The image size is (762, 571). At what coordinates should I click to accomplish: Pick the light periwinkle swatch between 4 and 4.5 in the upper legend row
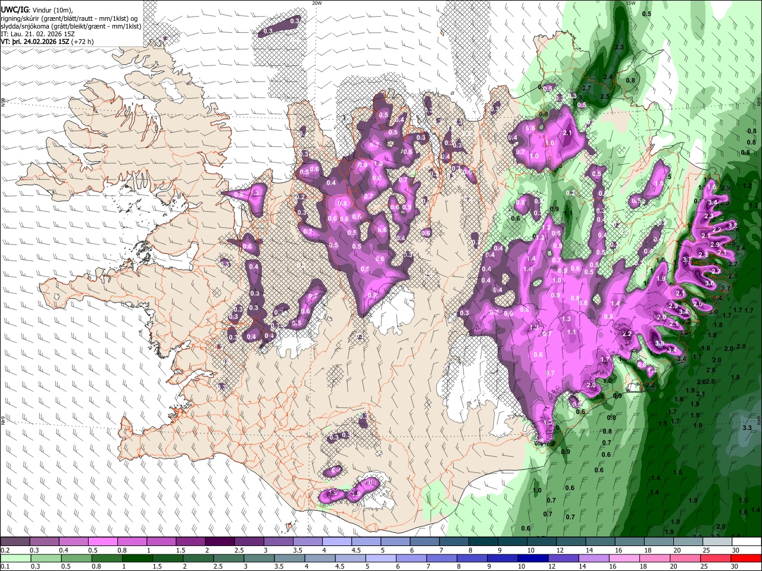pyautogui.click(x=337, y=542)
